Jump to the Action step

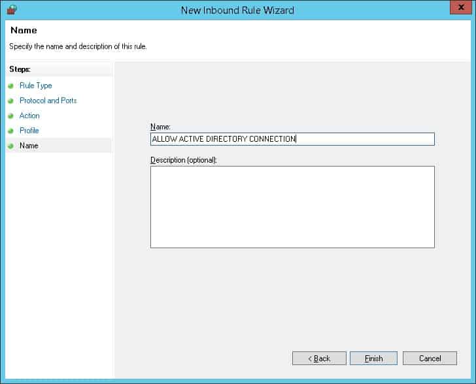(x=29, y=116)
